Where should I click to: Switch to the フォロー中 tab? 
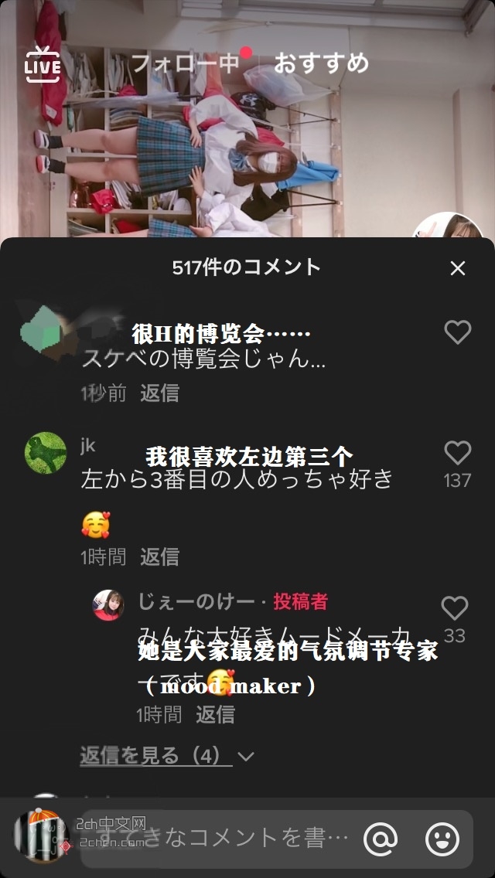[186, 64]
